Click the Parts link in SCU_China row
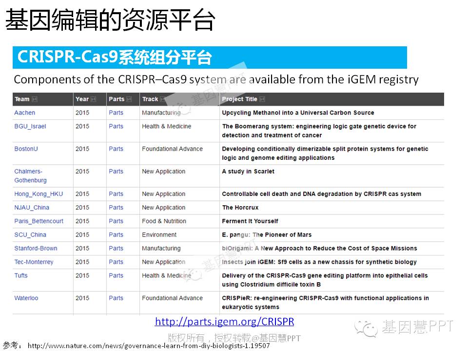Viewport: 468px width, 351px height. pos(116,235)
